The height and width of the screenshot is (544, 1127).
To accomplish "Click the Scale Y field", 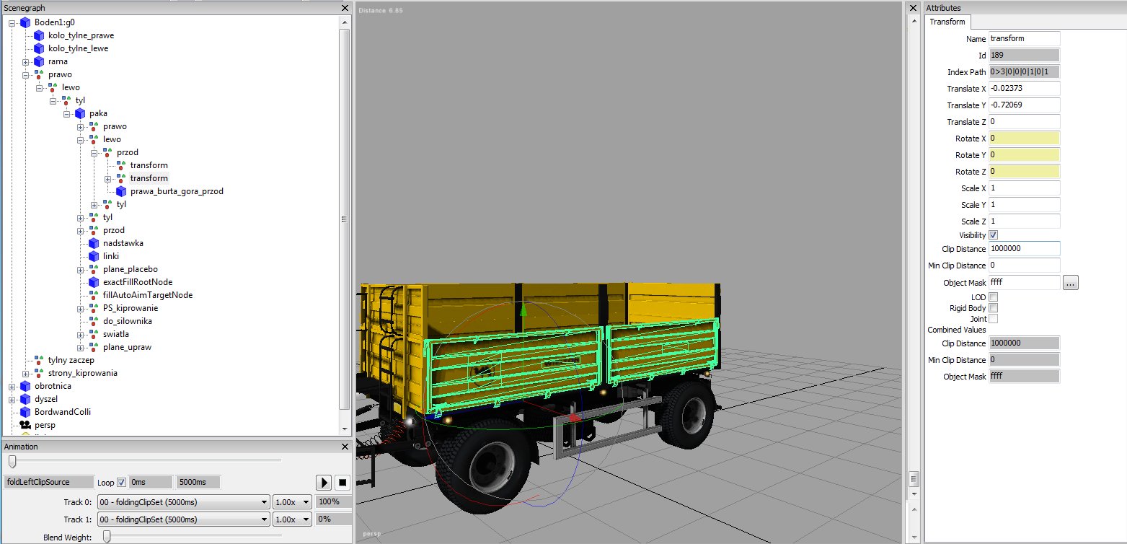I will (x=1024, y=205).
